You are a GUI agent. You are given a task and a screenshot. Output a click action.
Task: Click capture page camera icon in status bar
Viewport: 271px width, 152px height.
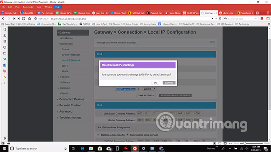pos(214,143)
